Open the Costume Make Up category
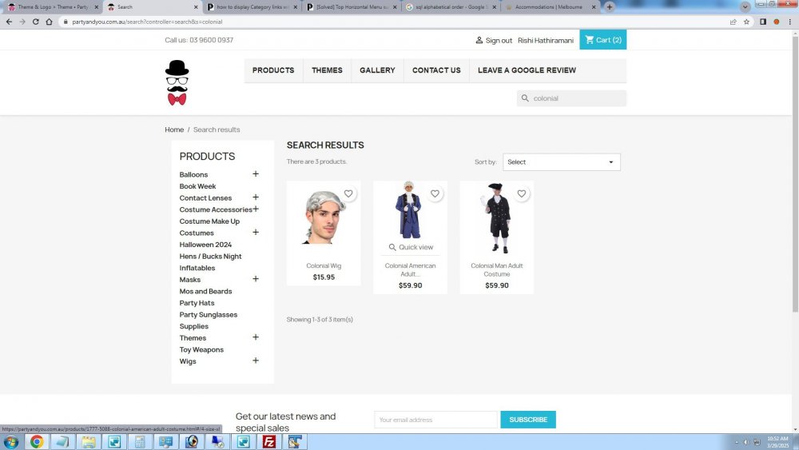Image resolution: width=799 pixels, height=450 pixels. click(209, 221)
